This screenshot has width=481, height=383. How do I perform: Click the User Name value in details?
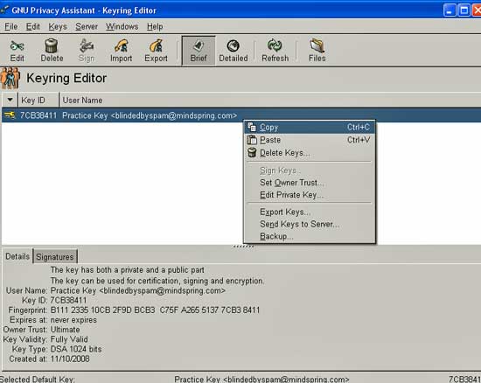138,290
